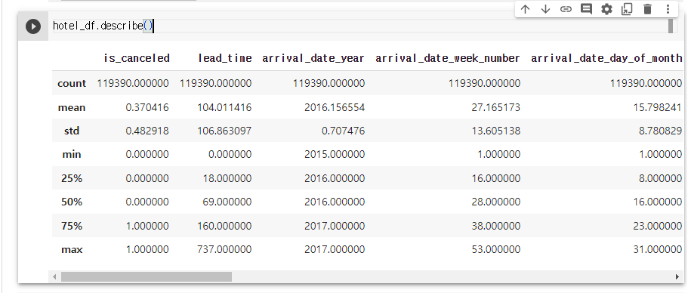
Task: Mirror cell in tab icon
Action: pyautogui.click(x=627, y=9)
